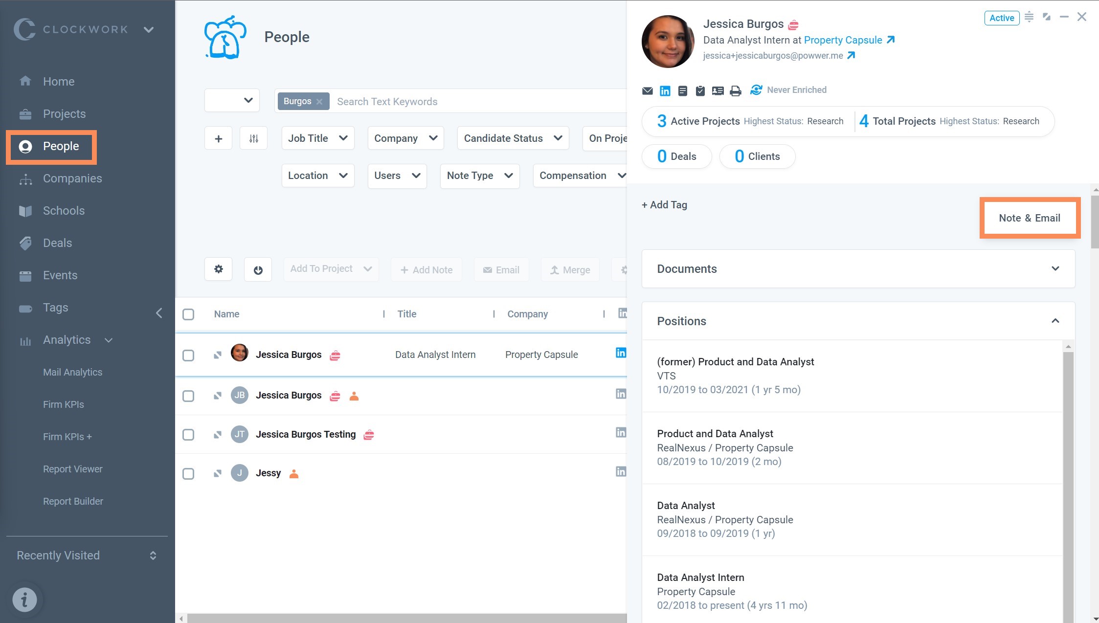This screenshot has width=1099, height=623.
Task: Collapse the Positions section
Action: pyautogui.click(x=1055, y=321)
